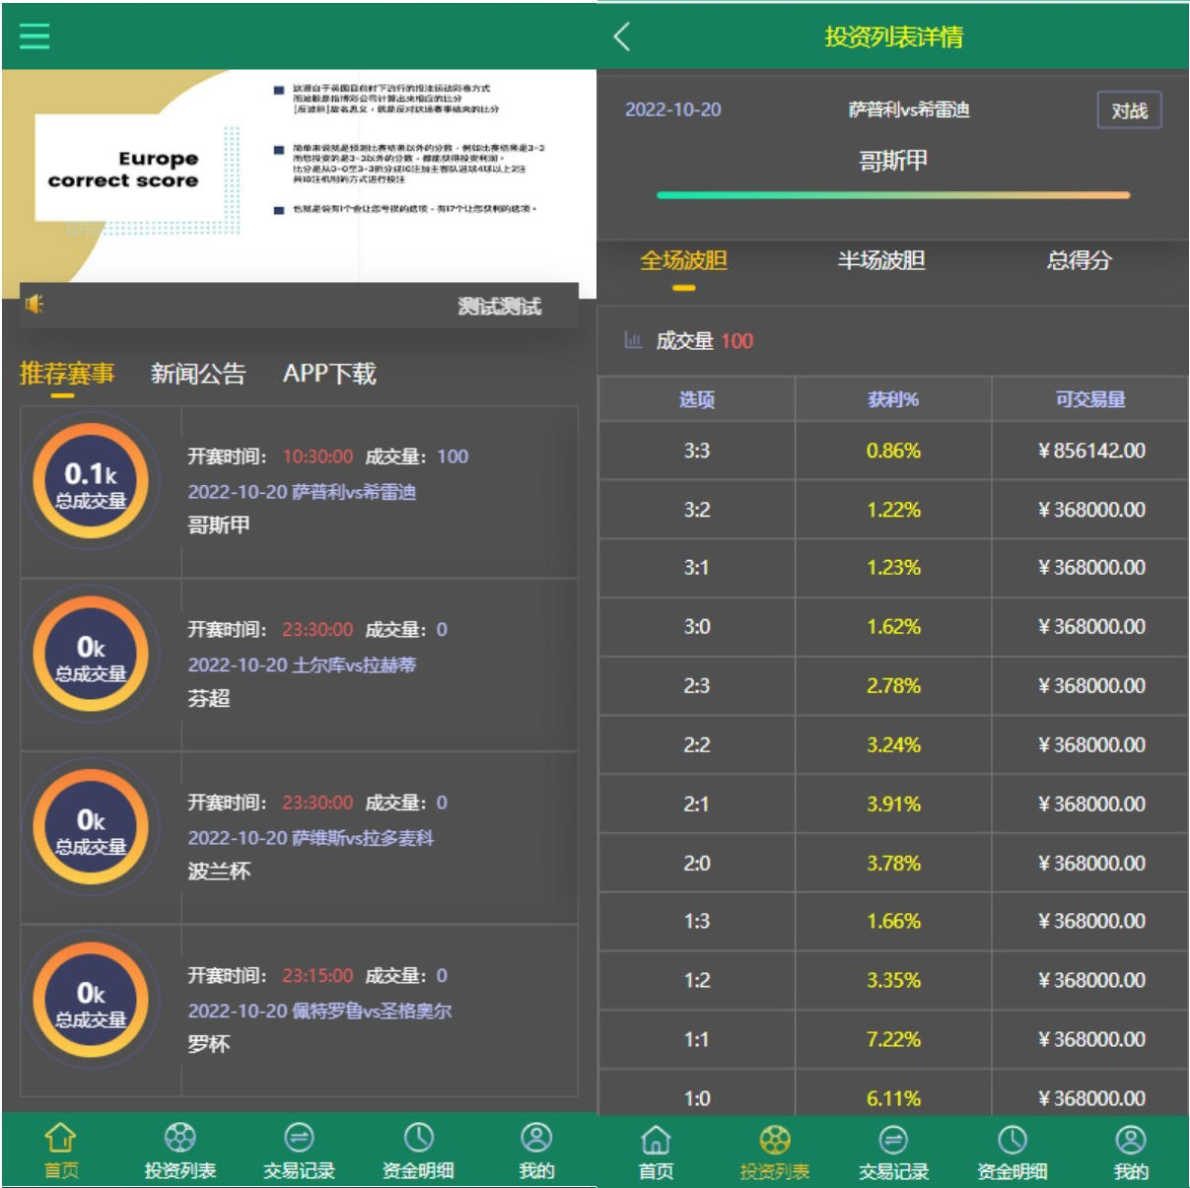
Task: Open the 新闻公告 tab
Action: point(196,375)
